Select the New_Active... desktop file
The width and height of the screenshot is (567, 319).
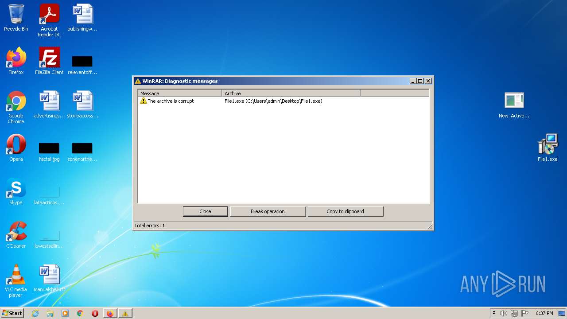click(x=514, y=105)
